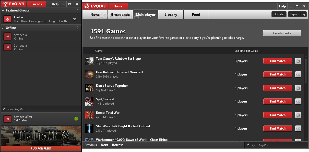309x152 pixels.
Task: Click the Create Party button
Action: pos(282,33)
